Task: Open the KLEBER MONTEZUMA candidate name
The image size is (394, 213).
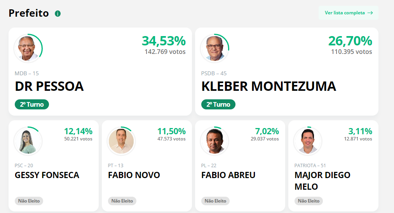Action: (268, 86)
